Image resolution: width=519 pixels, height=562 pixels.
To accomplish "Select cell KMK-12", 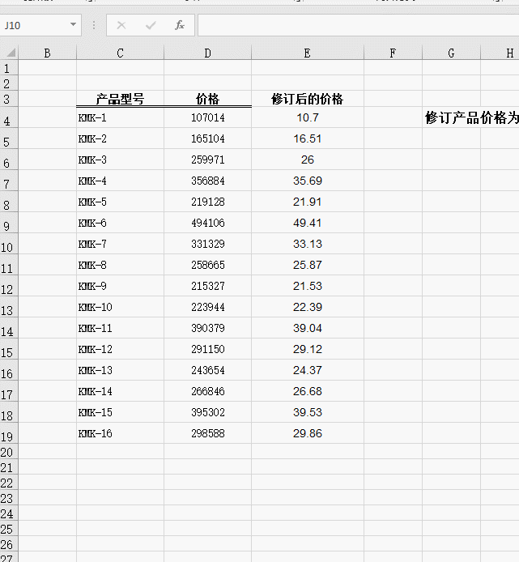I will click(x=120, y=349).
